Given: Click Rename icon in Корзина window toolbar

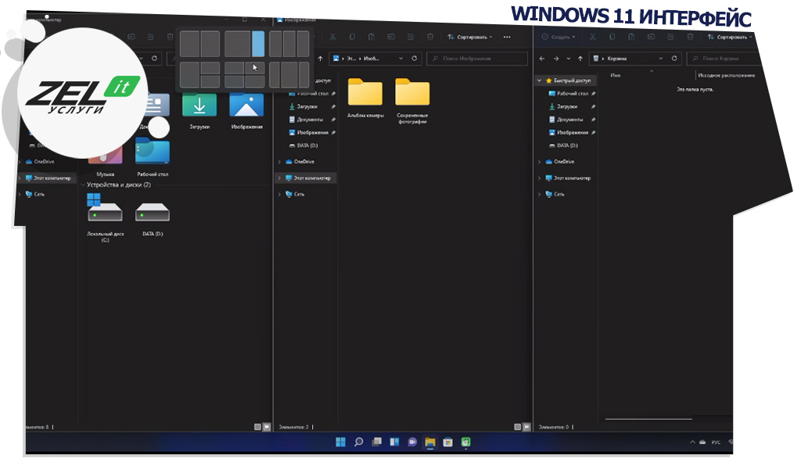Looking at the screenshot, I should coord(651,37).
